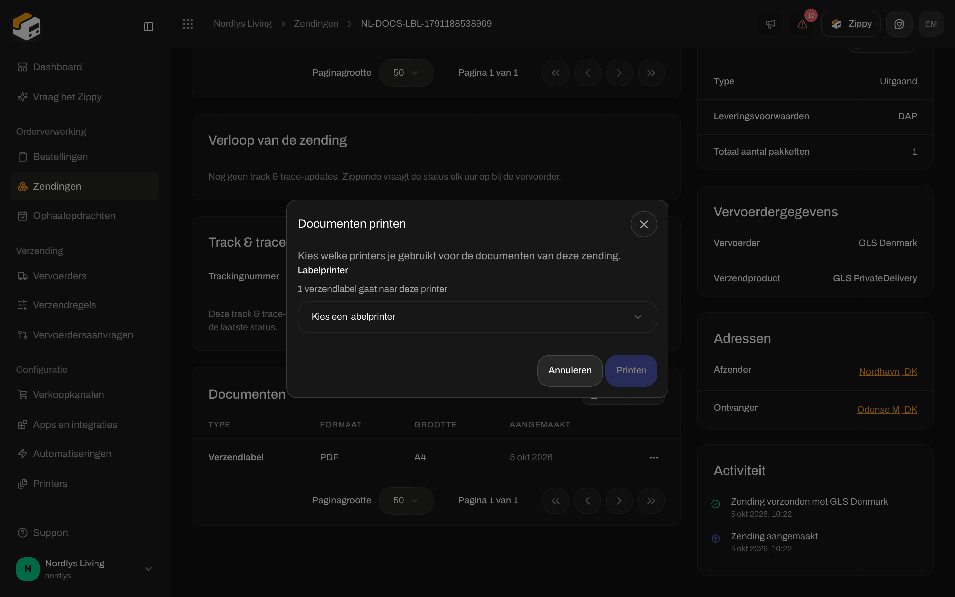Open the Zippy assistant button
The width and height of the screenshot is (955, 597).
point(851,24)
